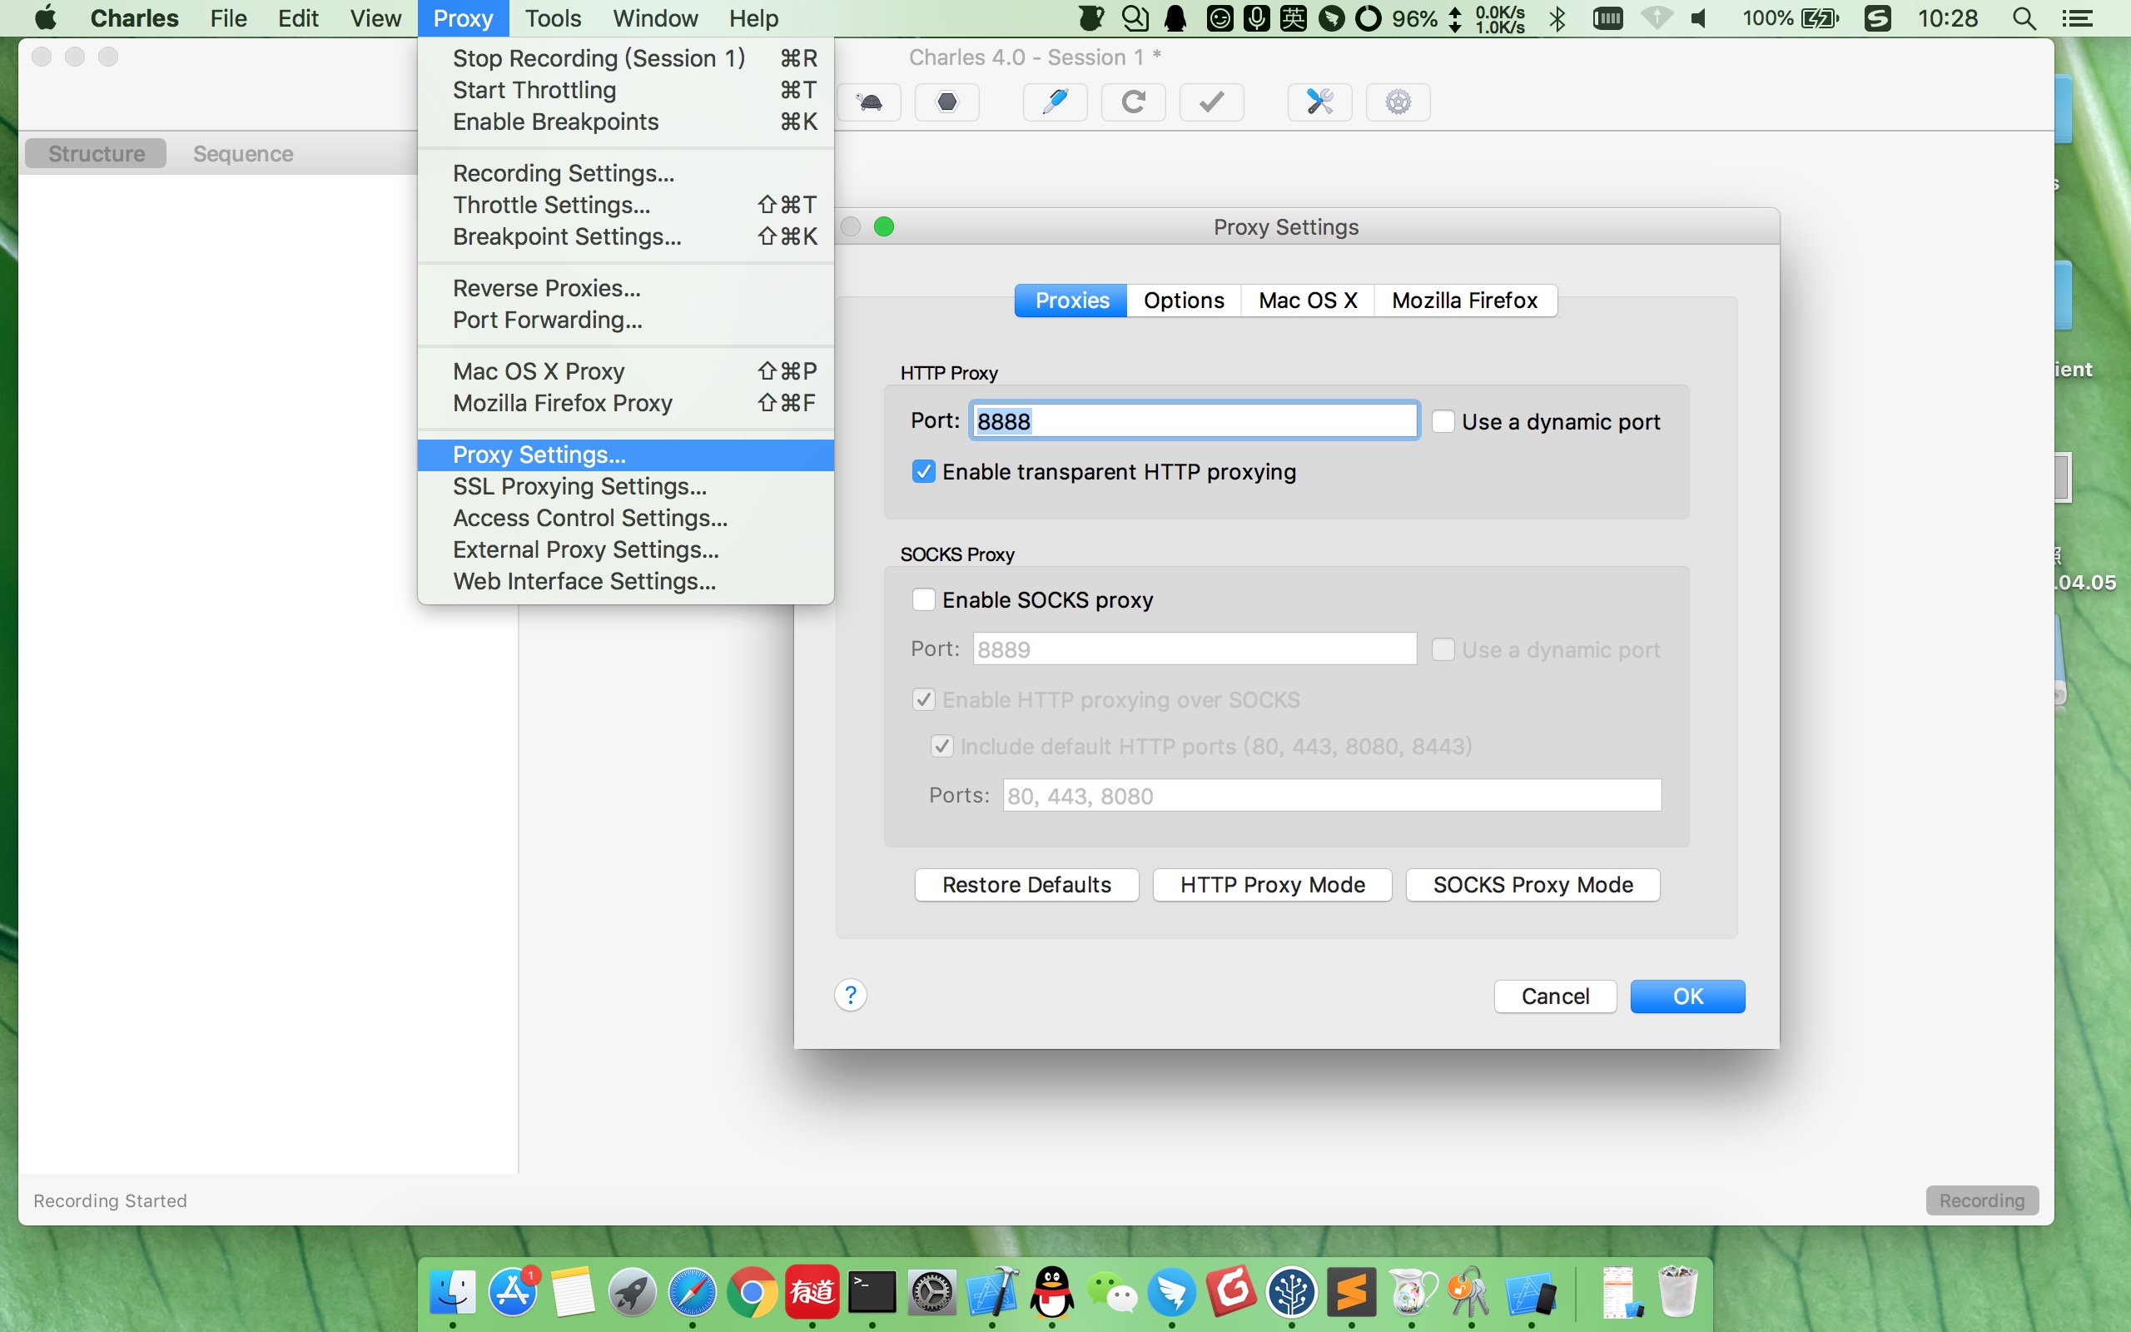Open Recording Settings... menu item
The height and width of the screenshot is (1332, 2131).
point(625,172)
